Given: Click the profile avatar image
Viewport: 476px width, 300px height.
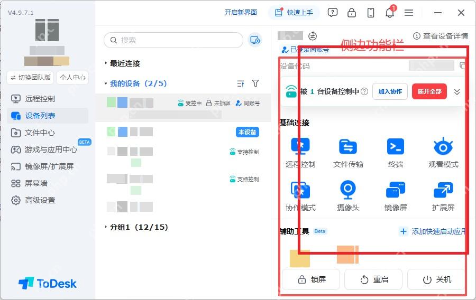Looking at the screenshot, I should (x=47, y=30).
